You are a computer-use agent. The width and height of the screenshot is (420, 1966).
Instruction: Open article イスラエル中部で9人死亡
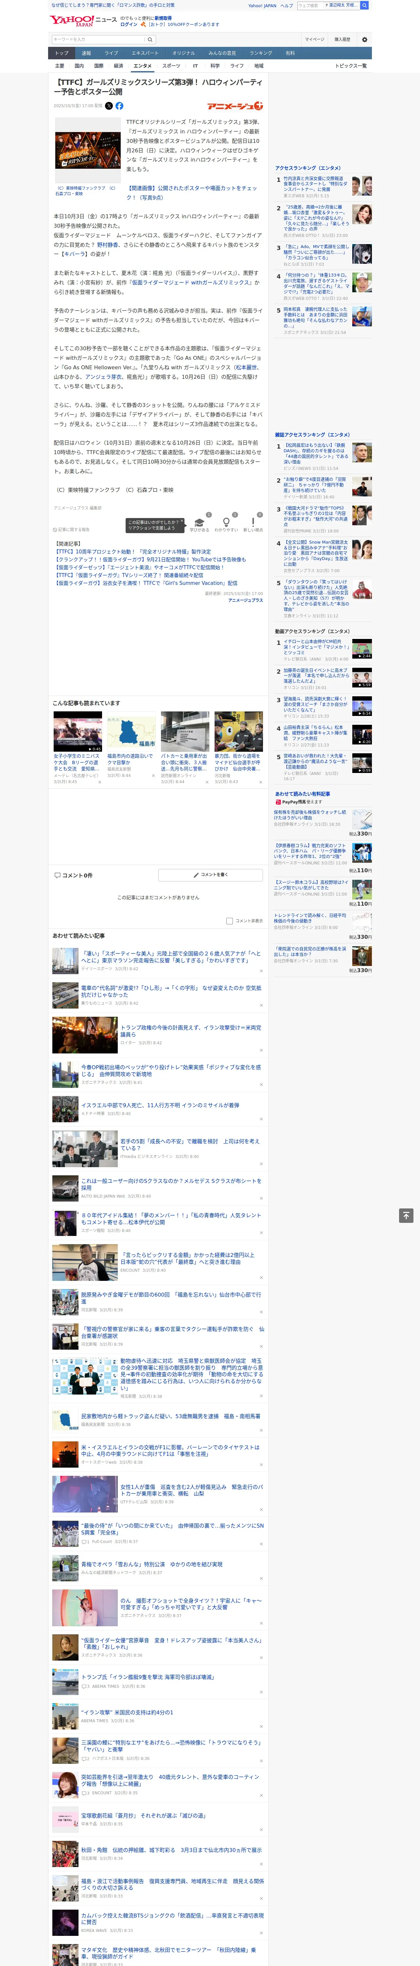point(160,1105)
